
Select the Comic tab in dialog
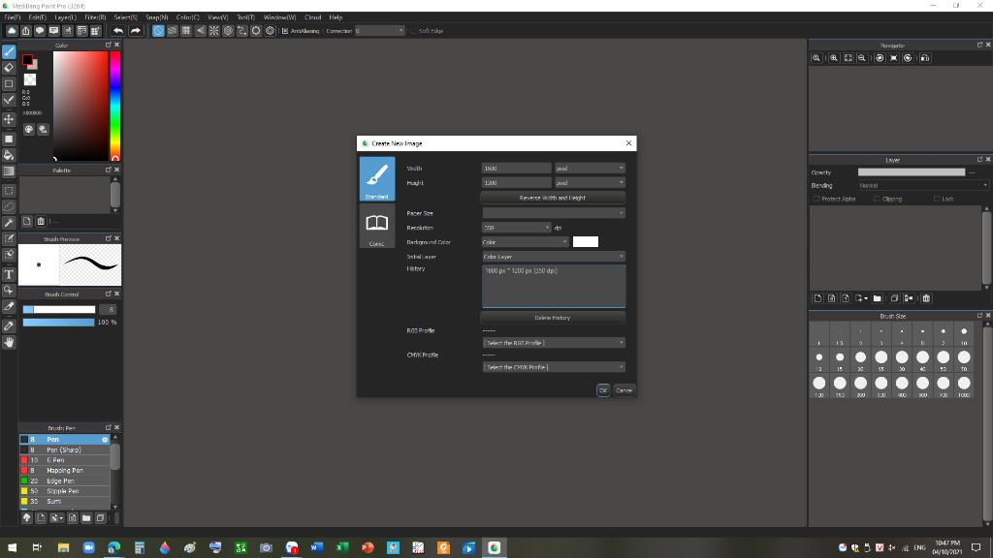pos(377,227)
